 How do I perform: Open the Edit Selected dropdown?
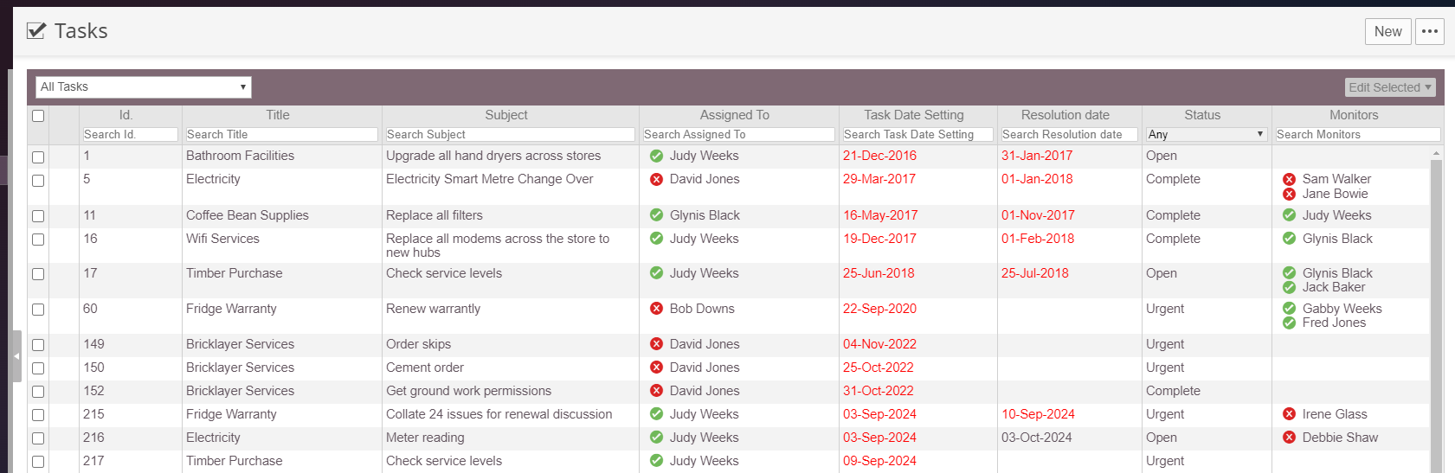[x=1390, y=87]
